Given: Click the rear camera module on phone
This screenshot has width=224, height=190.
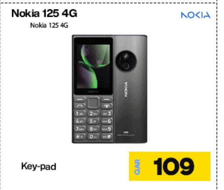Looking at the screenshot, I should tap(126, 61).
